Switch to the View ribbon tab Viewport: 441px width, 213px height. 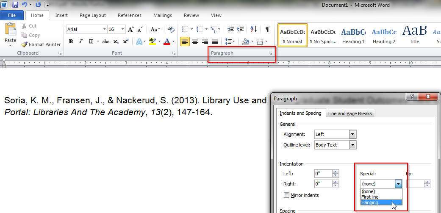(x=216, y=15)
